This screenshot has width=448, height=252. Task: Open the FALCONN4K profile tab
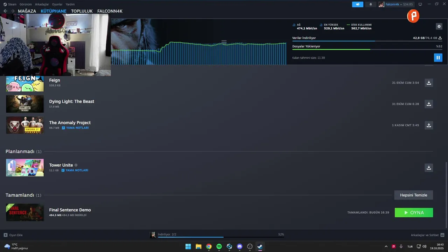[110, 11]
